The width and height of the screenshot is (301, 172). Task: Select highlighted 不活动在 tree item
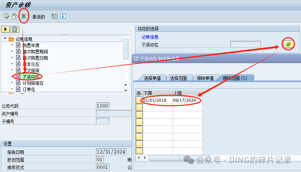[31, 77]
